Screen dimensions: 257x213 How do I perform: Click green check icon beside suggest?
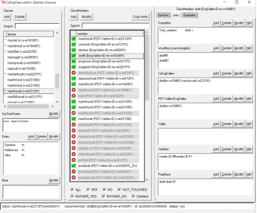73,67
